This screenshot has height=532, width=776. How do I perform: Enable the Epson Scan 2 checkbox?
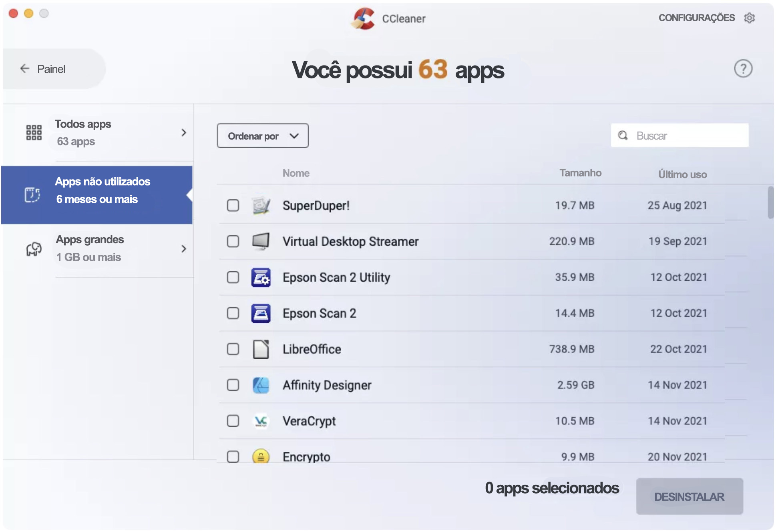point(233,313)
